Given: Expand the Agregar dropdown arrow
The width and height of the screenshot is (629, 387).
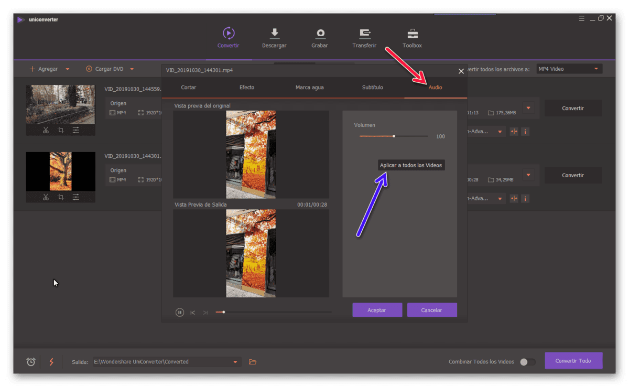Looking at the screenshot, I should 68,69.
